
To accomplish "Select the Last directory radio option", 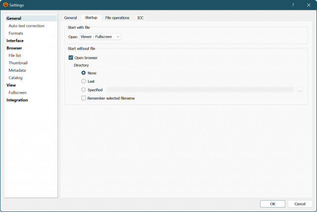I will click(x=84, y=81).
